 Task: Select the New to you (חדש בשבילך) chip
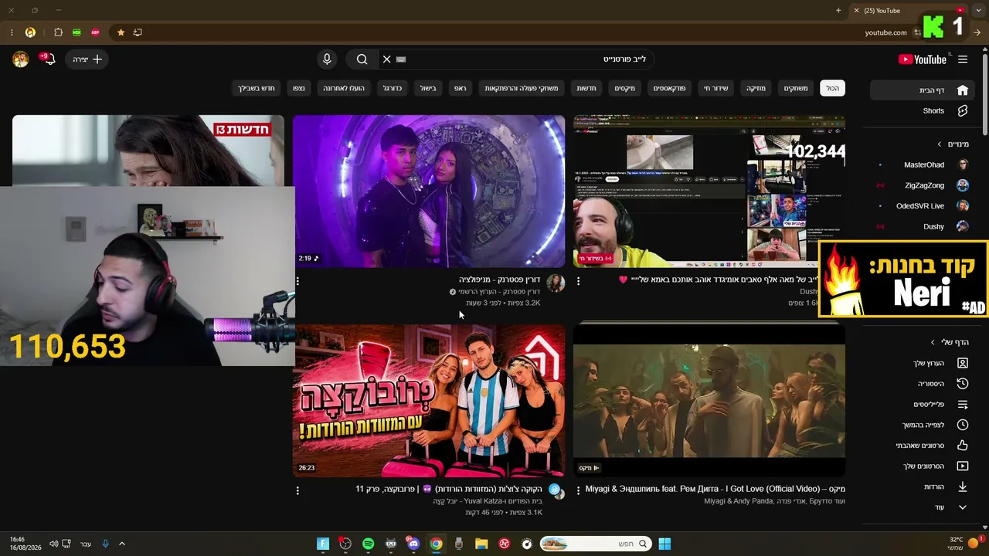coord(257,88)
